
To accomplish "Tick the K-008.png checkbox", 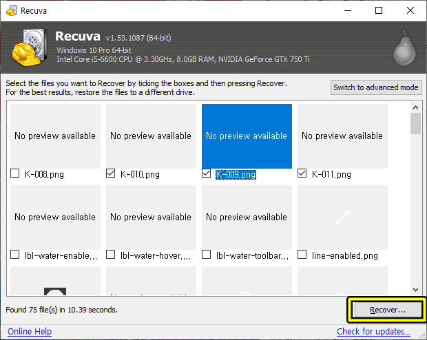I will pyautogui.click(x=14, y=173).
